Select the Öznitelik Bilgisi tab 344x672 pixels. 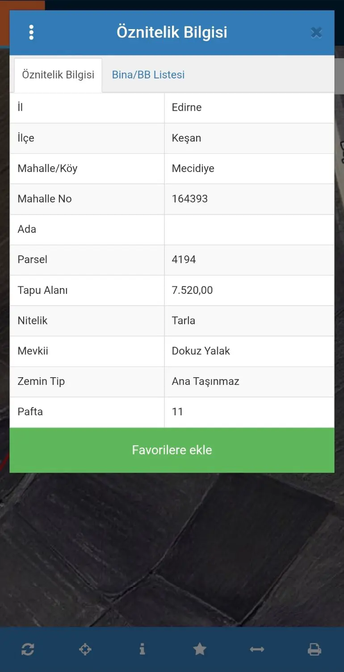pyautogui.click(x=58, y=75)
